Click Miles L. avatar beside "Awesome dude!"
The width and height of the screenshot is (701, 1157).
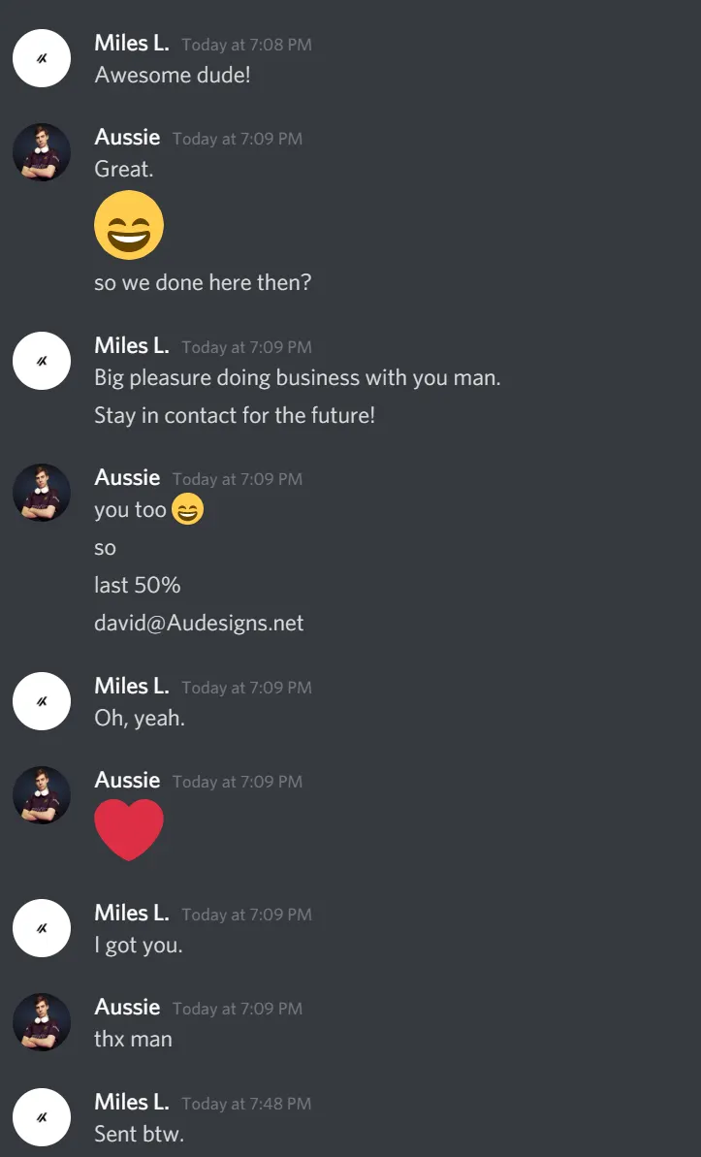[42, 58]
